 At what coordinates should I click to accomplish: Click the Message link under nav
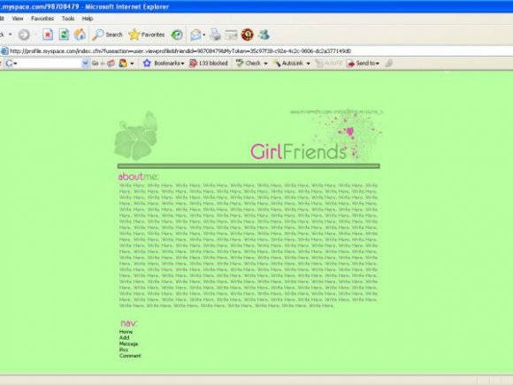click(128, 343)
